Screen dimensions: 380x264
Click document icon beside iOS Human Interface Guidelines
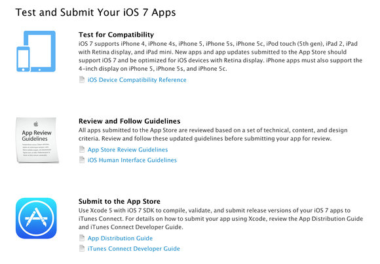pos(82,160)
